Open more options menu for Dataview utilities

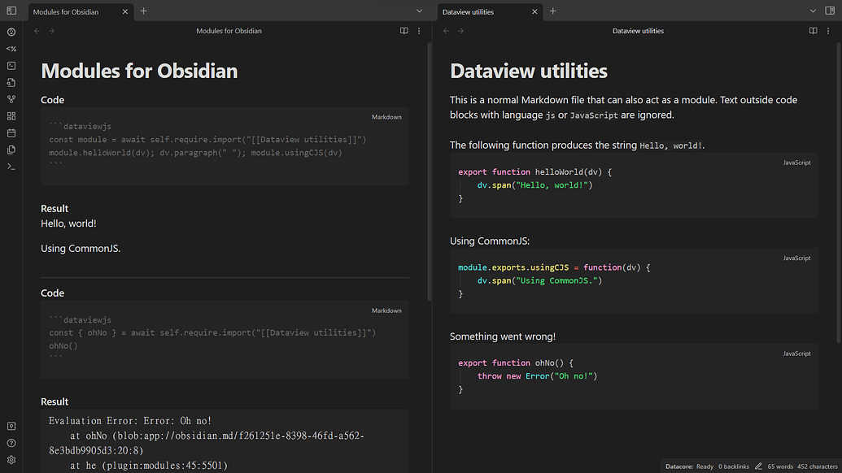pyautogui.click(x=827, y=31)
